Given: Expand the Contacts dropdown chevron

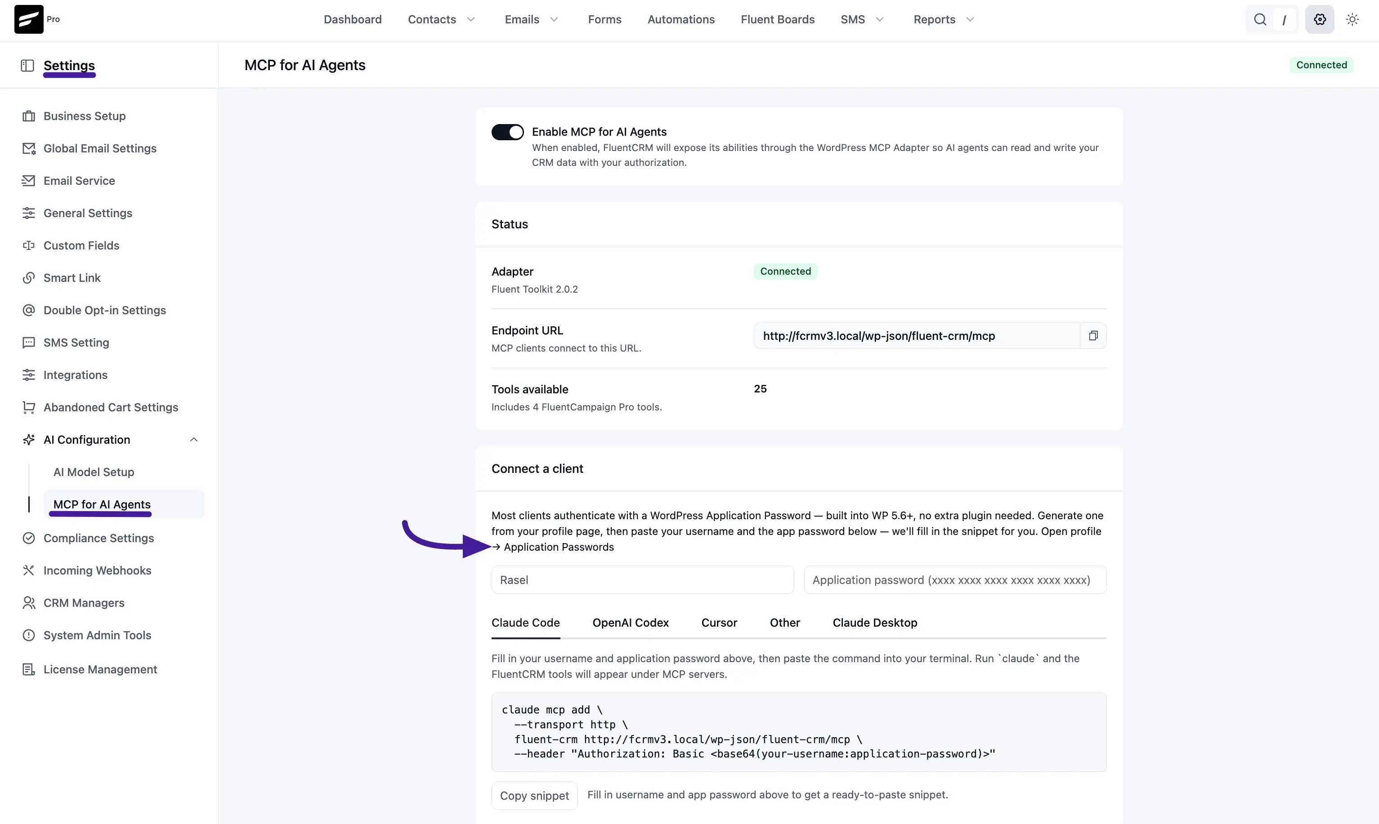Looking at the screenshot, I should pos(471,19).
